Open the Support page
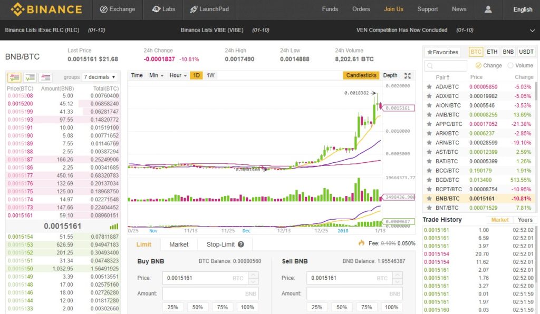This screenshot has width=540, height=314. pyautogui.click(x=427, y=9)
